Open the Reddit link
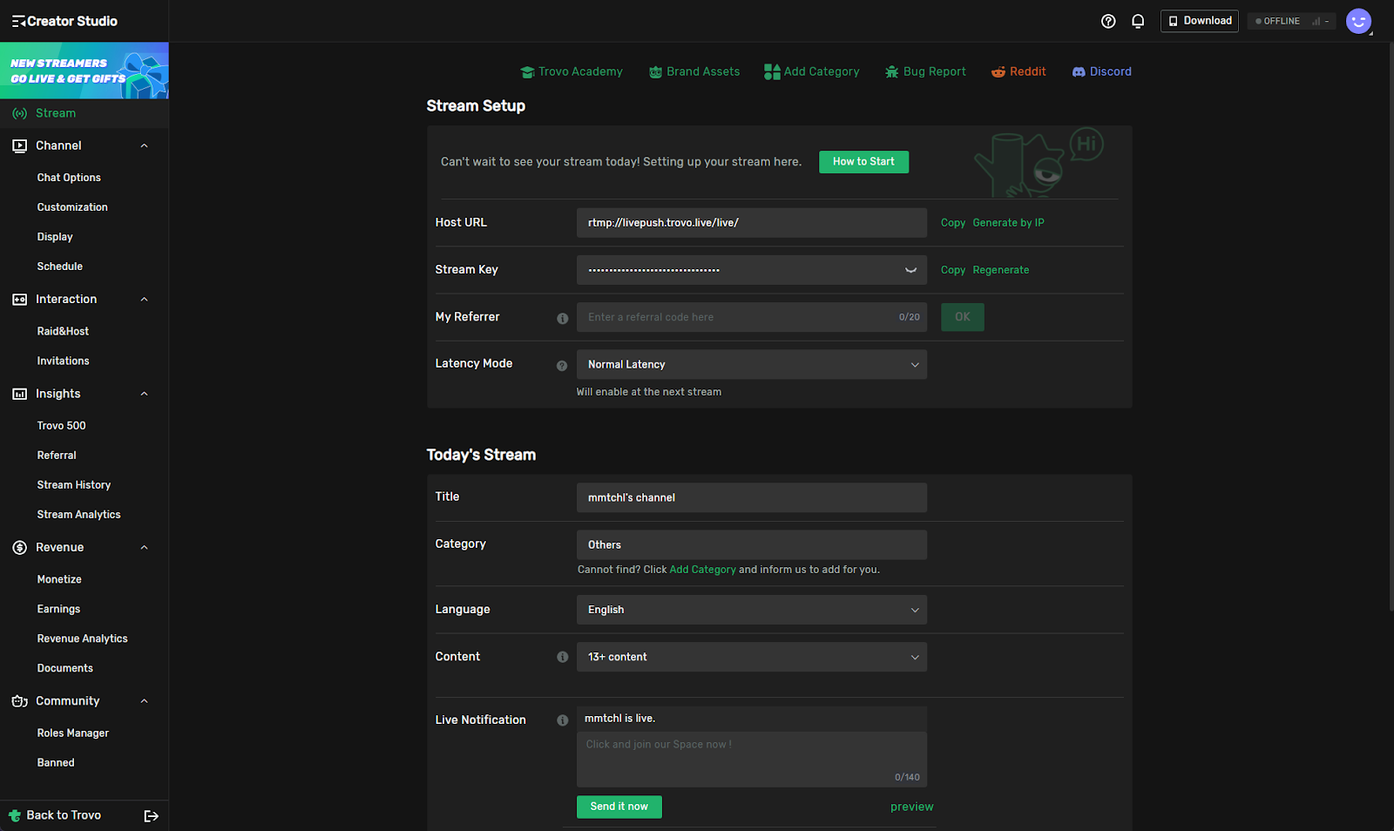This screenshot has width=1394, height=831. click(x=1018, y=71)
